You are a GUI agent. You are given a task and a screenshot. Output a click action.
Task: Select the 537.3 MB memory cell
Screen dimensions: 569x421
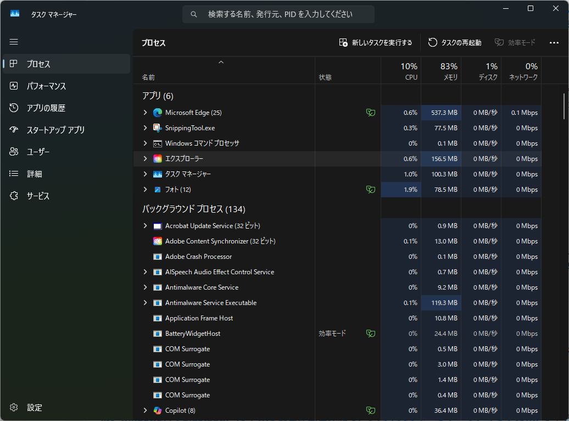click(x=441, y=113)
